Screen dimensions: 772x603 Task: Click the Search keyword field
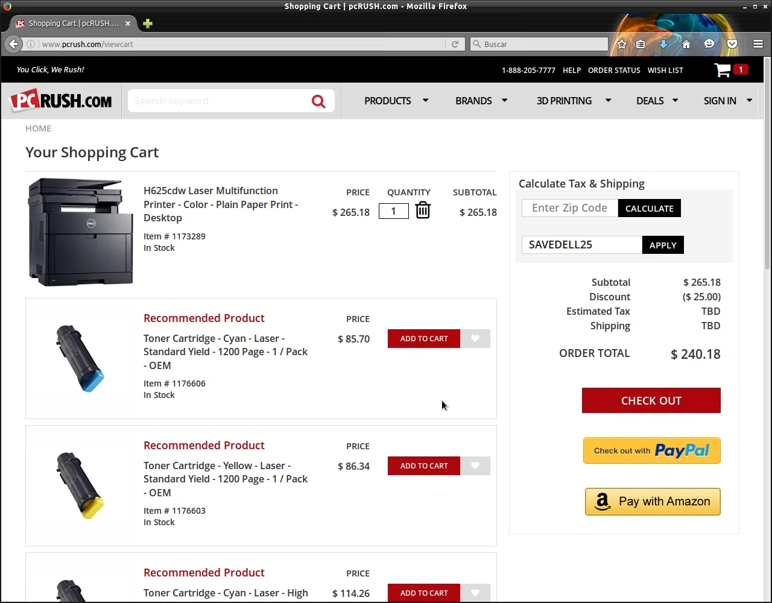217,101
